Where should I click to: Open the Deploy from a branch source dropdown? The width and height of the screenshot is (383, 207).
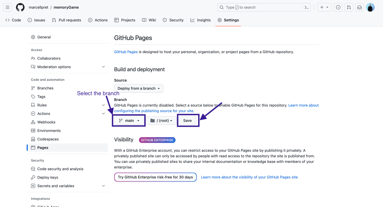pos(138,88)
